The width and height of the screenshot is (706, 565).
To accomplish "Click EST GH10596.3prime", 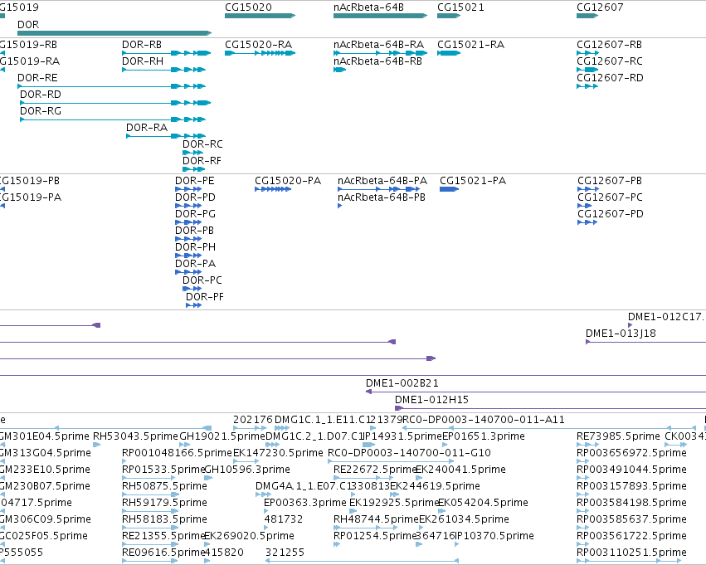I will (x=247, y=470).
